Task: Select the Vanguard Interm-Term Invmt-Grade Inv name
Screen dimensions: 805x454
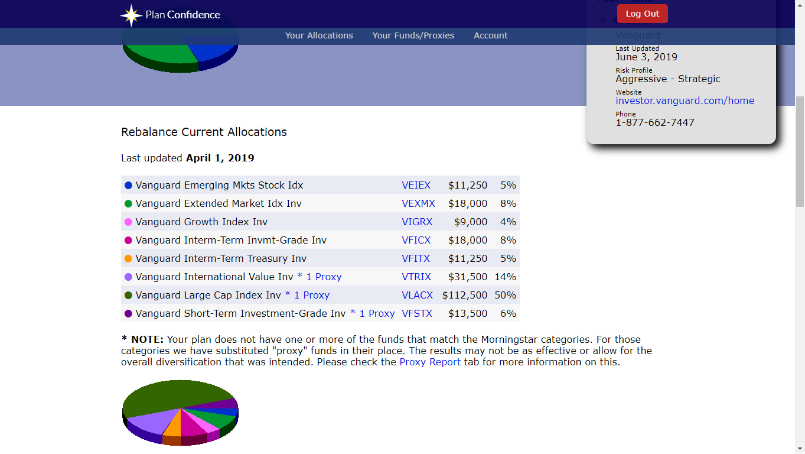Action: point(231,240)
